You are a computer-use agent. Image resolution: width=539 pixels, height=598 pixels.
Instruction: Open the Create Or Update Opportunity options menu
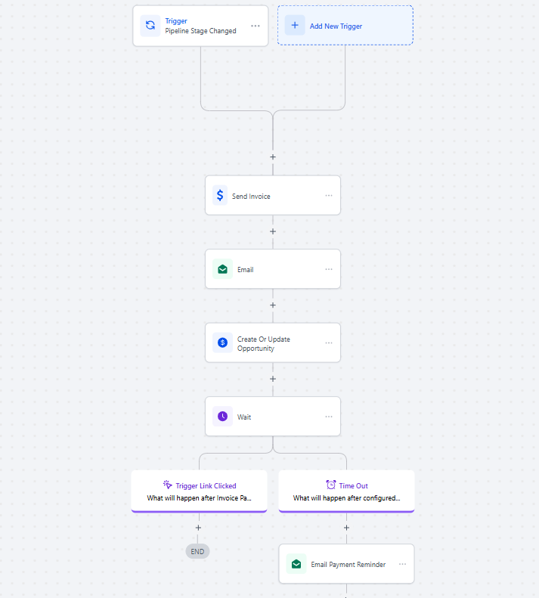click(329, 342)
